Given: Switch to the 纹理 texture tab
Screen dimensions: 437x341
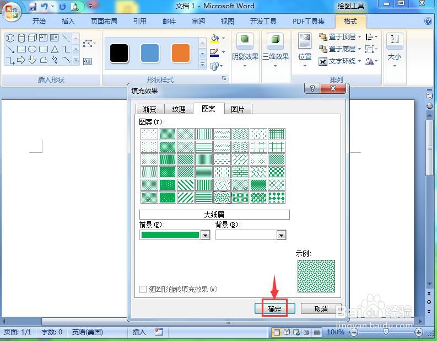Looking at the screenshot, I should click(x=179, y=109).
